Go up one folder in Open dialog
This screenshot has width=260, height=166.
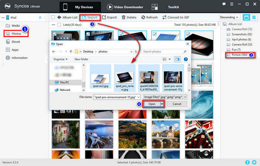pos(71,52)
